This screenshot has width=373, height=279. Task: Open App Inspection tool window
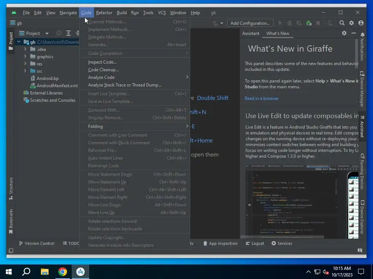(x=220, y=243)
